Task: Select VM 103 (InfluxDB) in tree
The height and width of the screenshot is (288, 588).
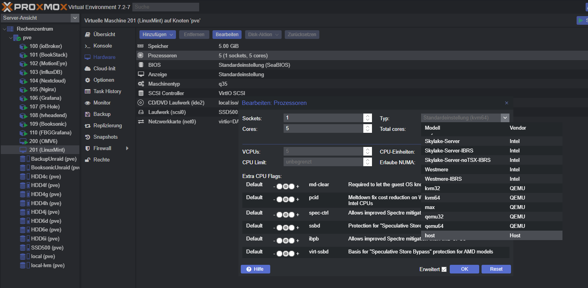Action: (x=46, y=72)
